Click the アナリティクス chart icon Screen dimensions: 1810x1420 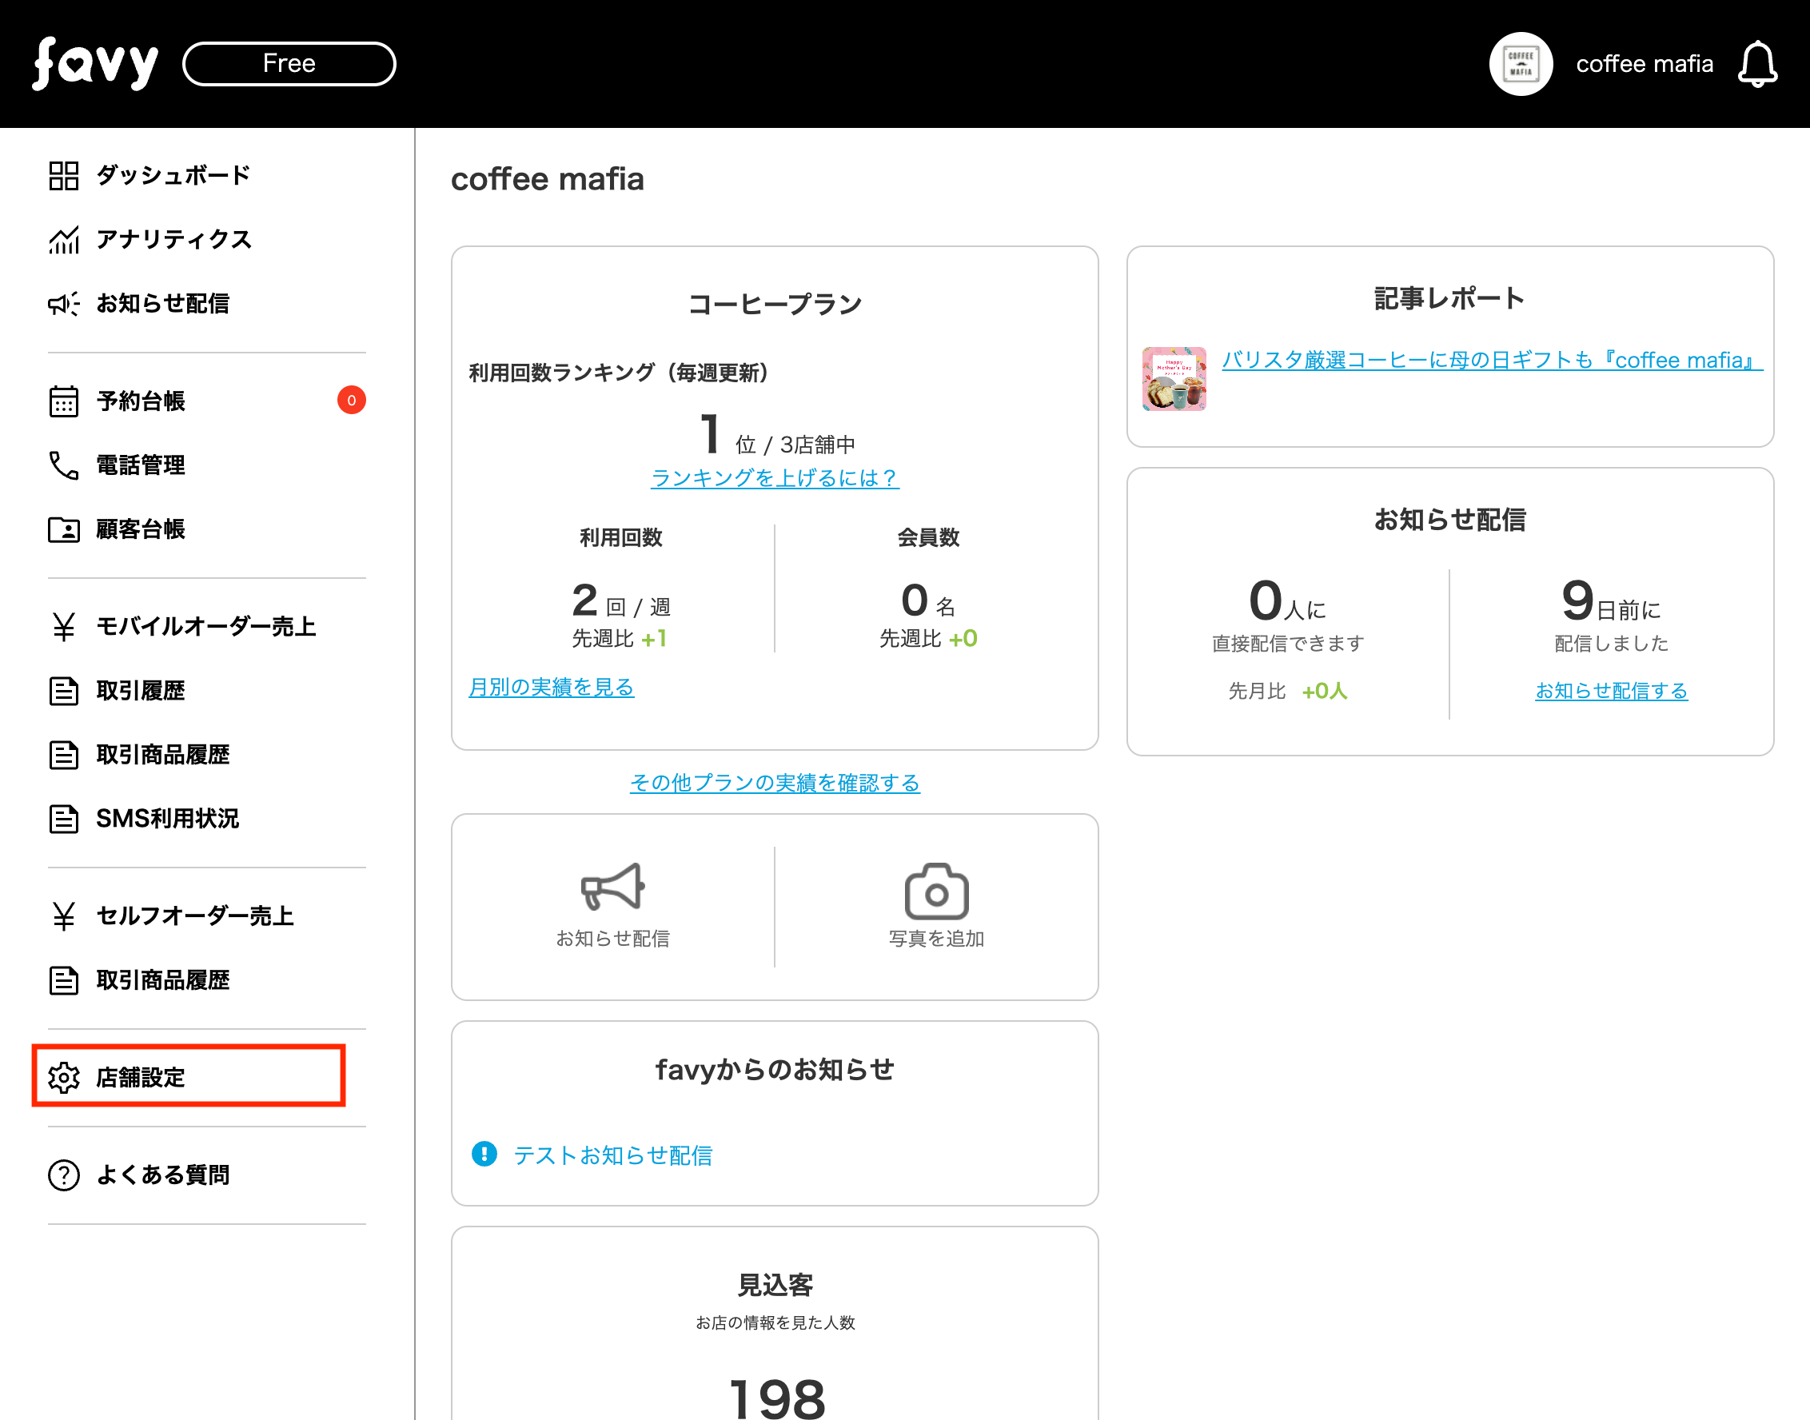(x=64, y=239)
